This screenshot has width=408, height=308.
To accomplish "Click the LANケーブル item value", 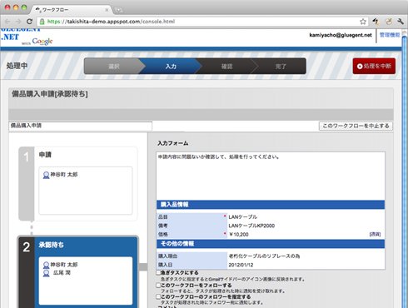I will pos(243,216).
